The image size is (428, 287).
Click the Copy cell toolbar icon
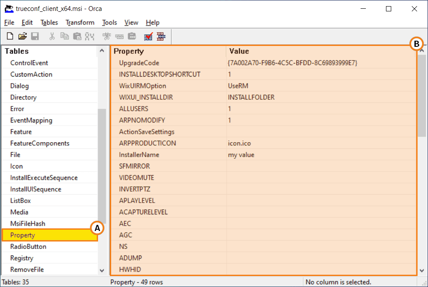(64, 36)
